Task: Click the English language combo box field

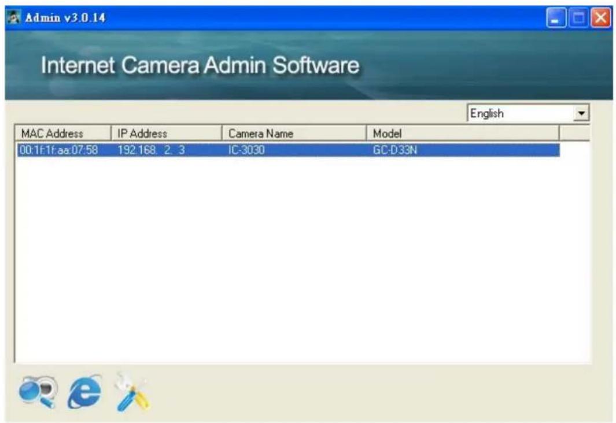Action: click(528, 113)
